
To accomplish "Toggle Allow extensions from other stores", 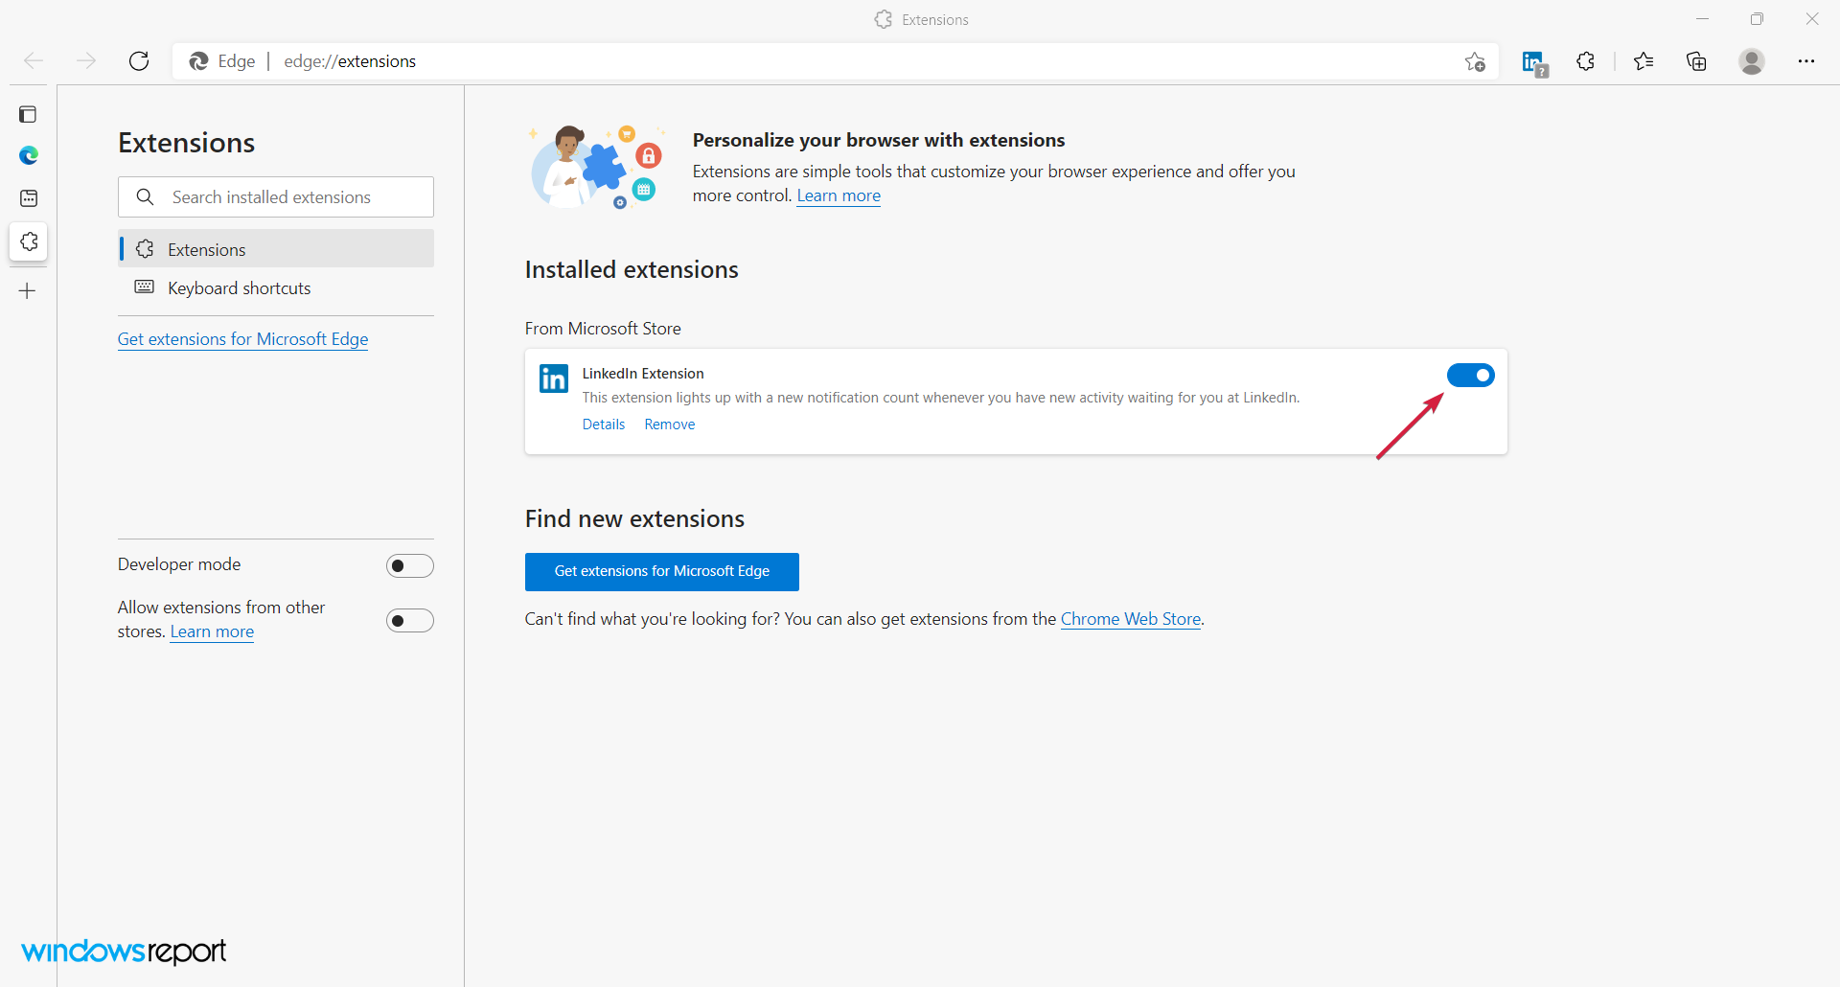I will click(x=410, y=621).
